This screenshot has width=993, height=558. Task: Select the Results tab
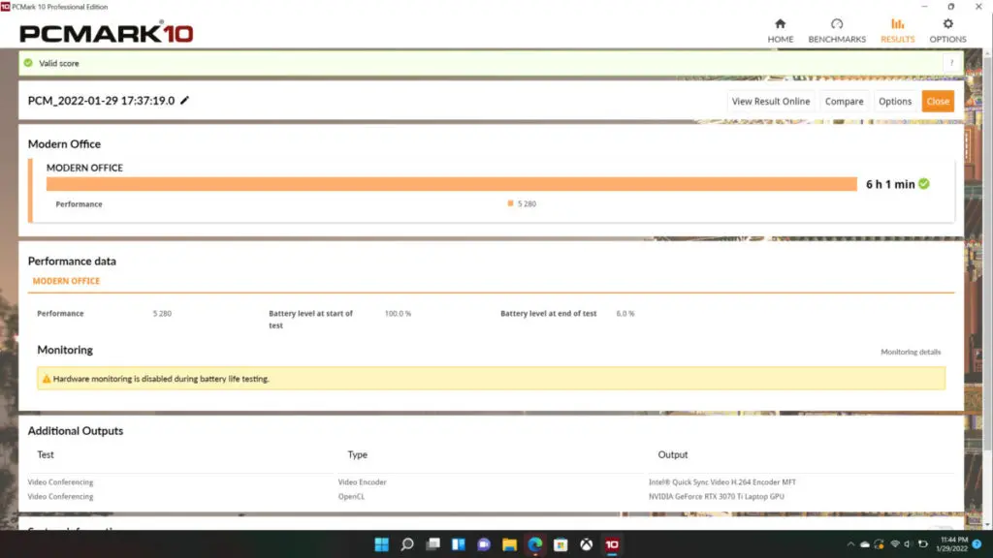tap(897, 30)
